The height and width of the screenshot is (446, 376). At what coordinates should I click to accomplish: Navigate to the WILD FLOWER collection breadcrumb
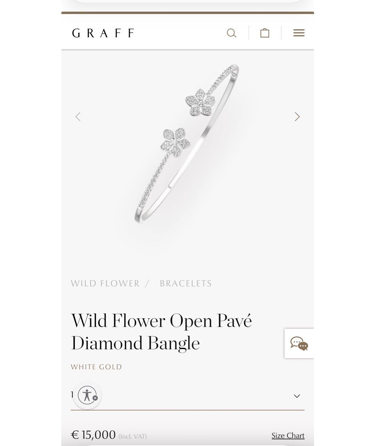[105, 283]
